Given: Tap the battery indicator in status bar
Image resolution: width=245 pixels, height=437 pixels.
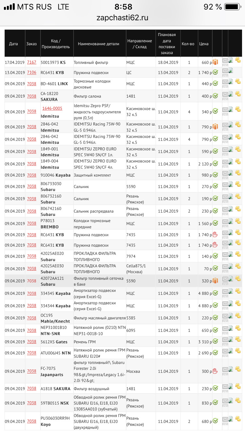Looking at the screenshot, I should [233, 7].
